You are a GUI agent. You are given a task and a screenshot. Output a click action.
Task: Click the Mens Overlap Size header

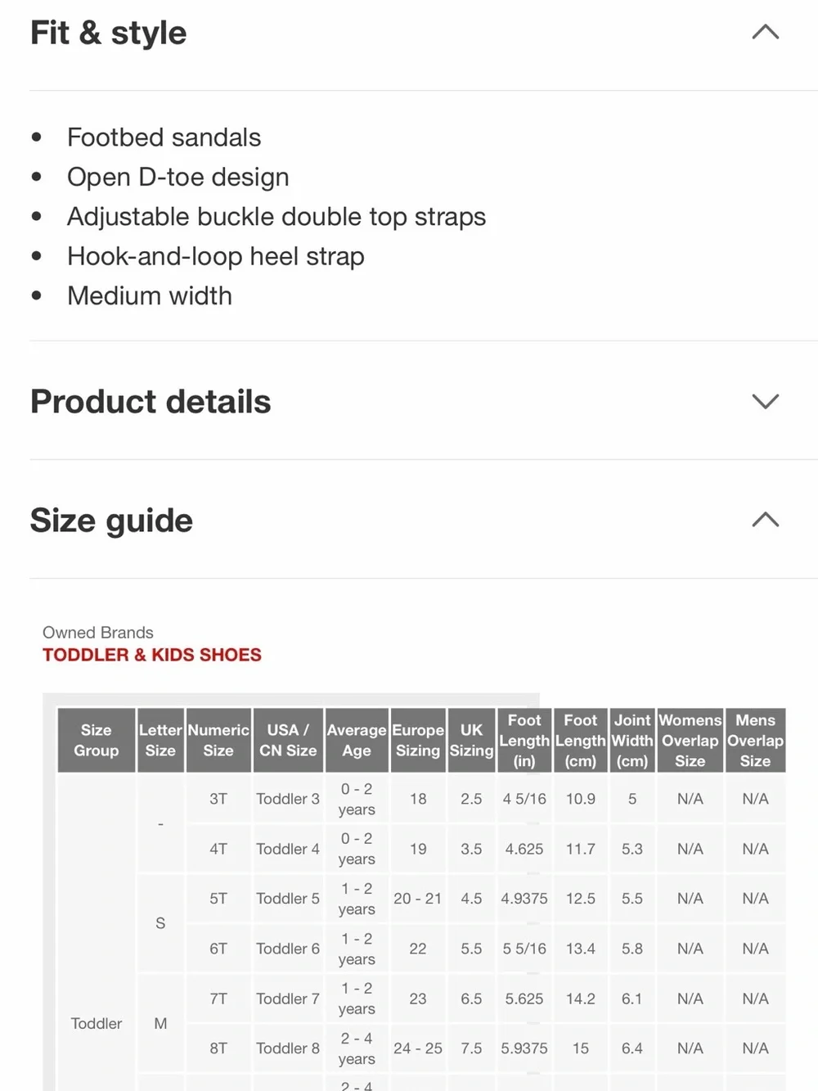[755, 740]
